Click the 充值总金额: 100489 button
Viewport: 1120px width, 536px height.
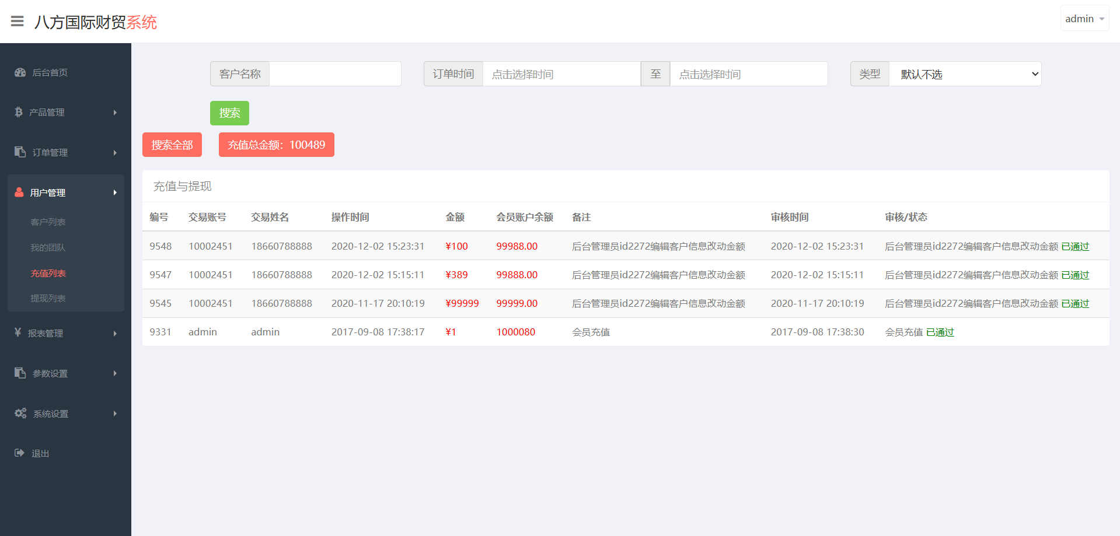(x=277, y=145)
